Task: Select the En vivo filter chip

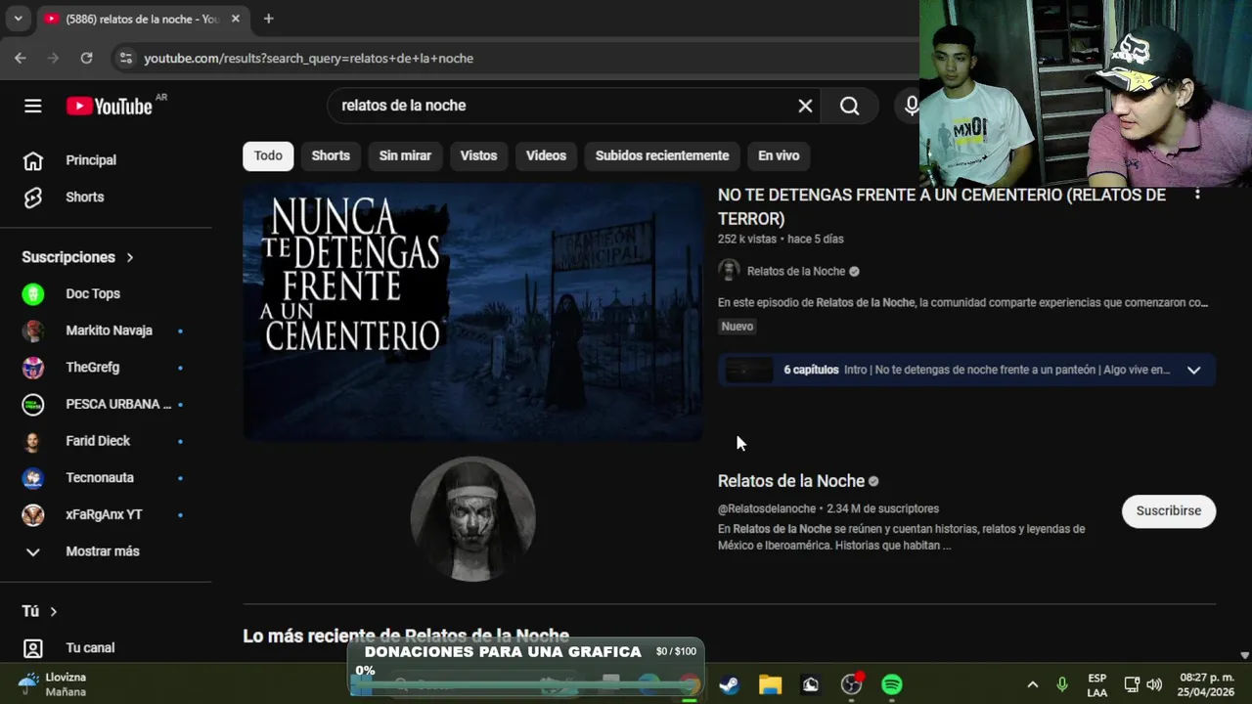Action: (779, 155)
